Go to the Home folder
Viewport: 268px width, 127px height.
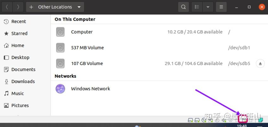(x=18, y=45)
